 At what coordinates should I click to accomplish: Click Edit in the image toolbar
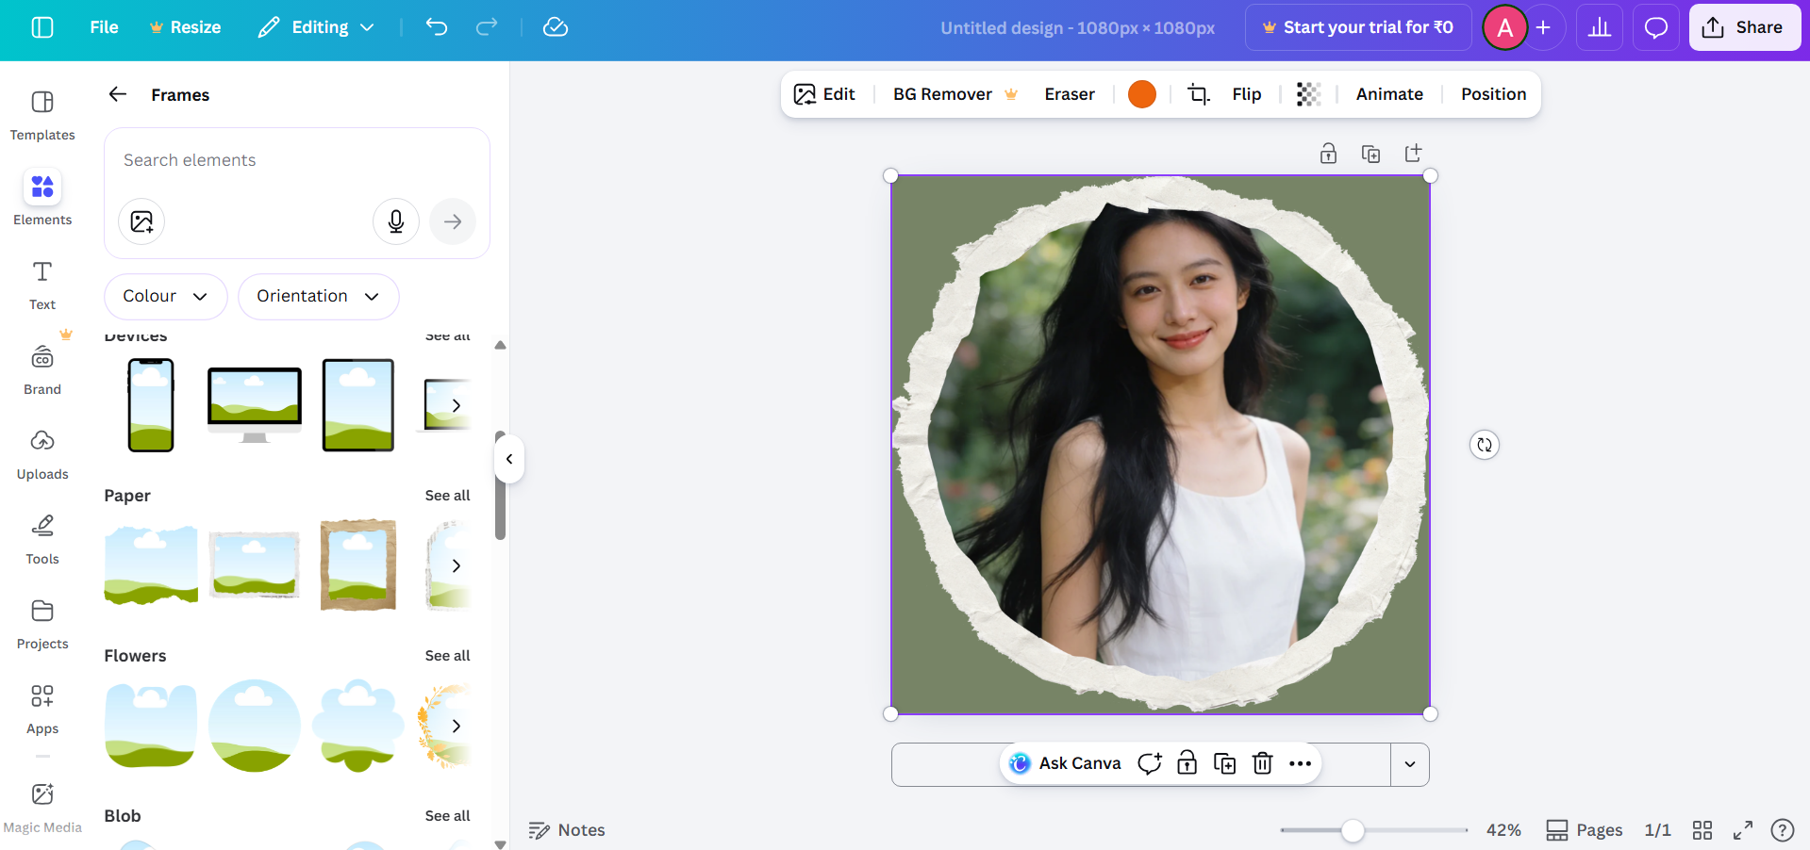[x=824, y=94]
